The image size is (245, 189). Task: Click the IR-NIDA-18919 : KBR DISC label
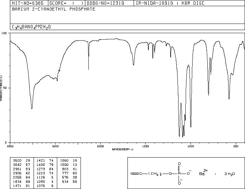[170, 3]
